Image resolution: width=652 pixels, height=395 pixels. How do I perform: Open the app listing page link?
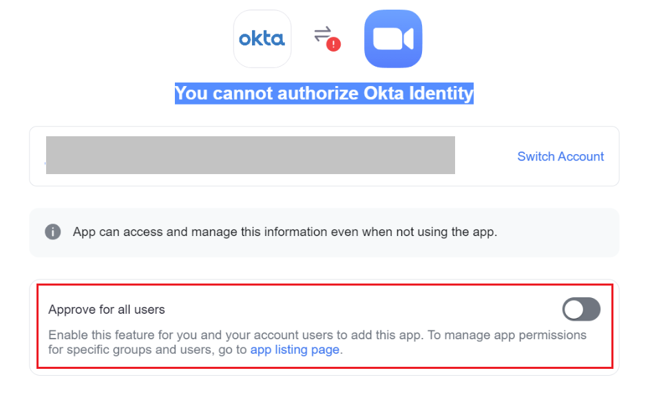click(x=295, y=350)
